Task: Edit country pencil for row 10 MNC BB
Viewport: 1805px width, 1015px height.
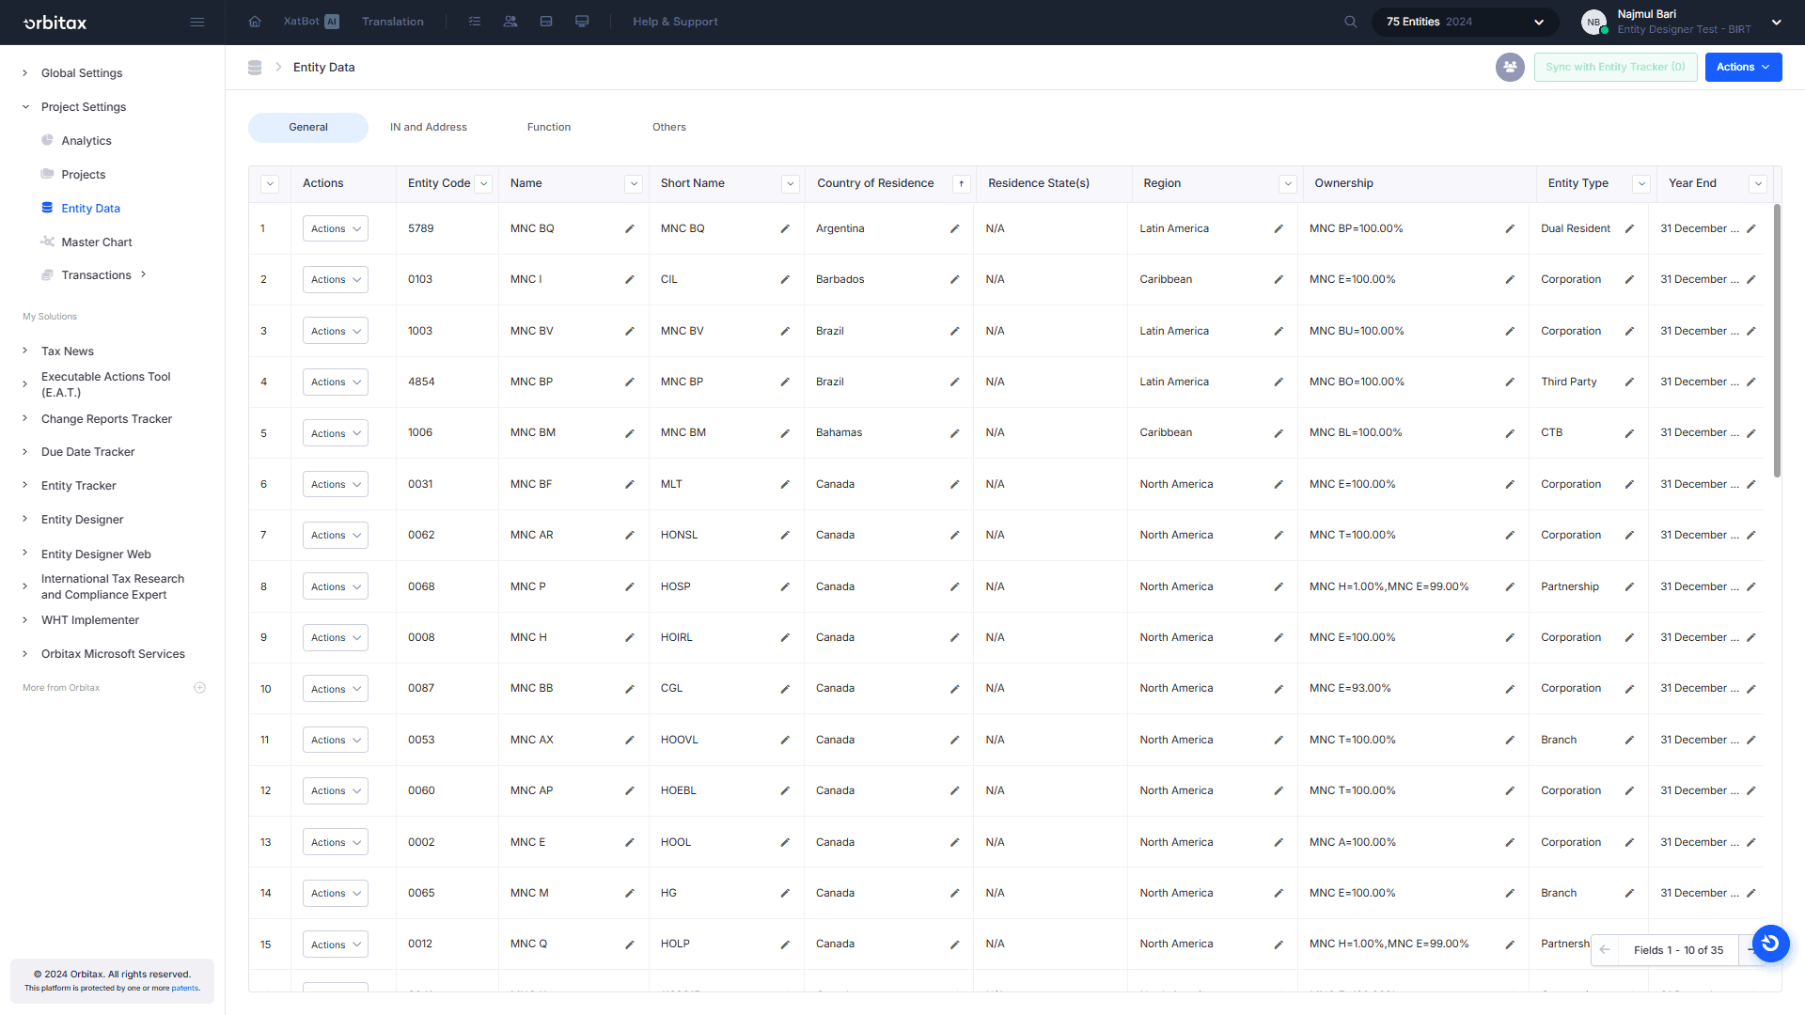Action: tap(954, 690)
